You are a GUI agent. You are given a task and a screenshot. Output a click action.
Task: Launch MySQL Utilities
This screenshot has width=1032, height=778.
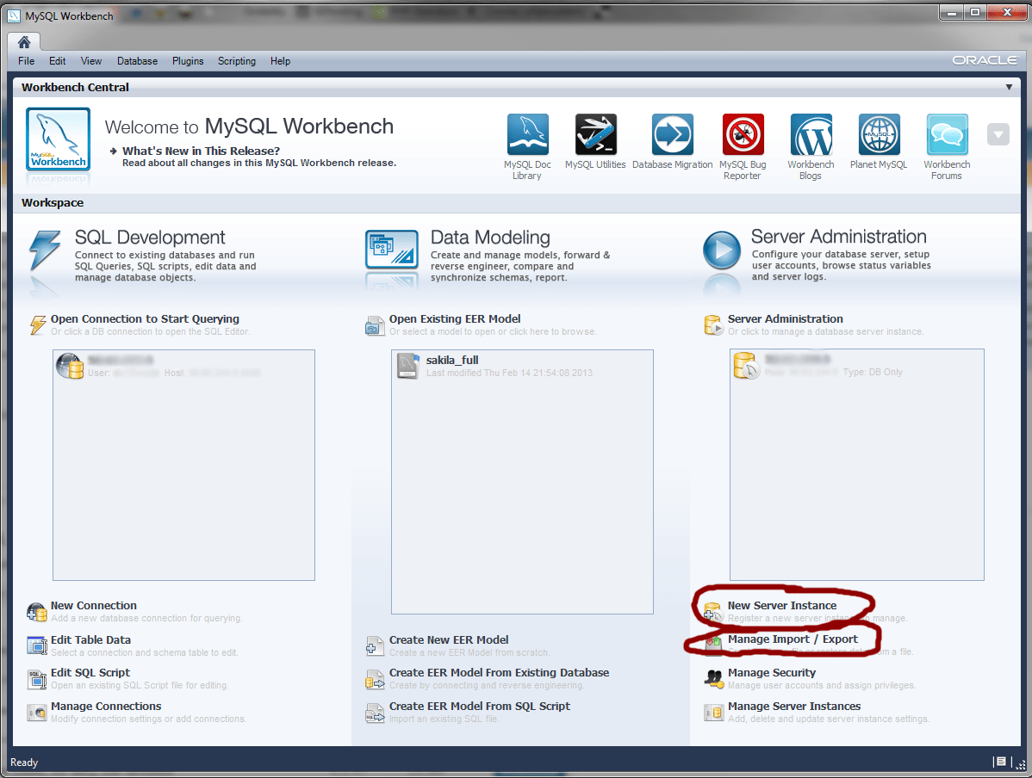tap(594, 135)
